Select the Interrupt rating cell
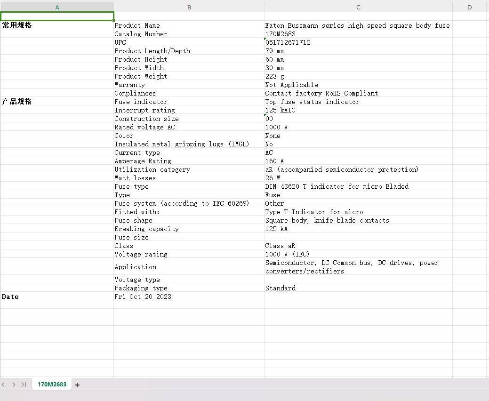 pos(189,110)
